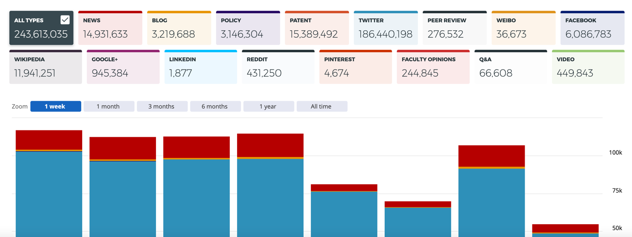Set zoom to 1 week

pos(55,107)
